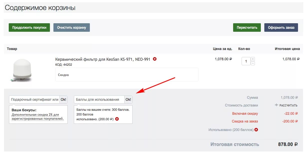The image size is (305, 154).
Task: Open the ceramic filter product thumbnail
Action: pyautogui.click(x=21, y=70)
